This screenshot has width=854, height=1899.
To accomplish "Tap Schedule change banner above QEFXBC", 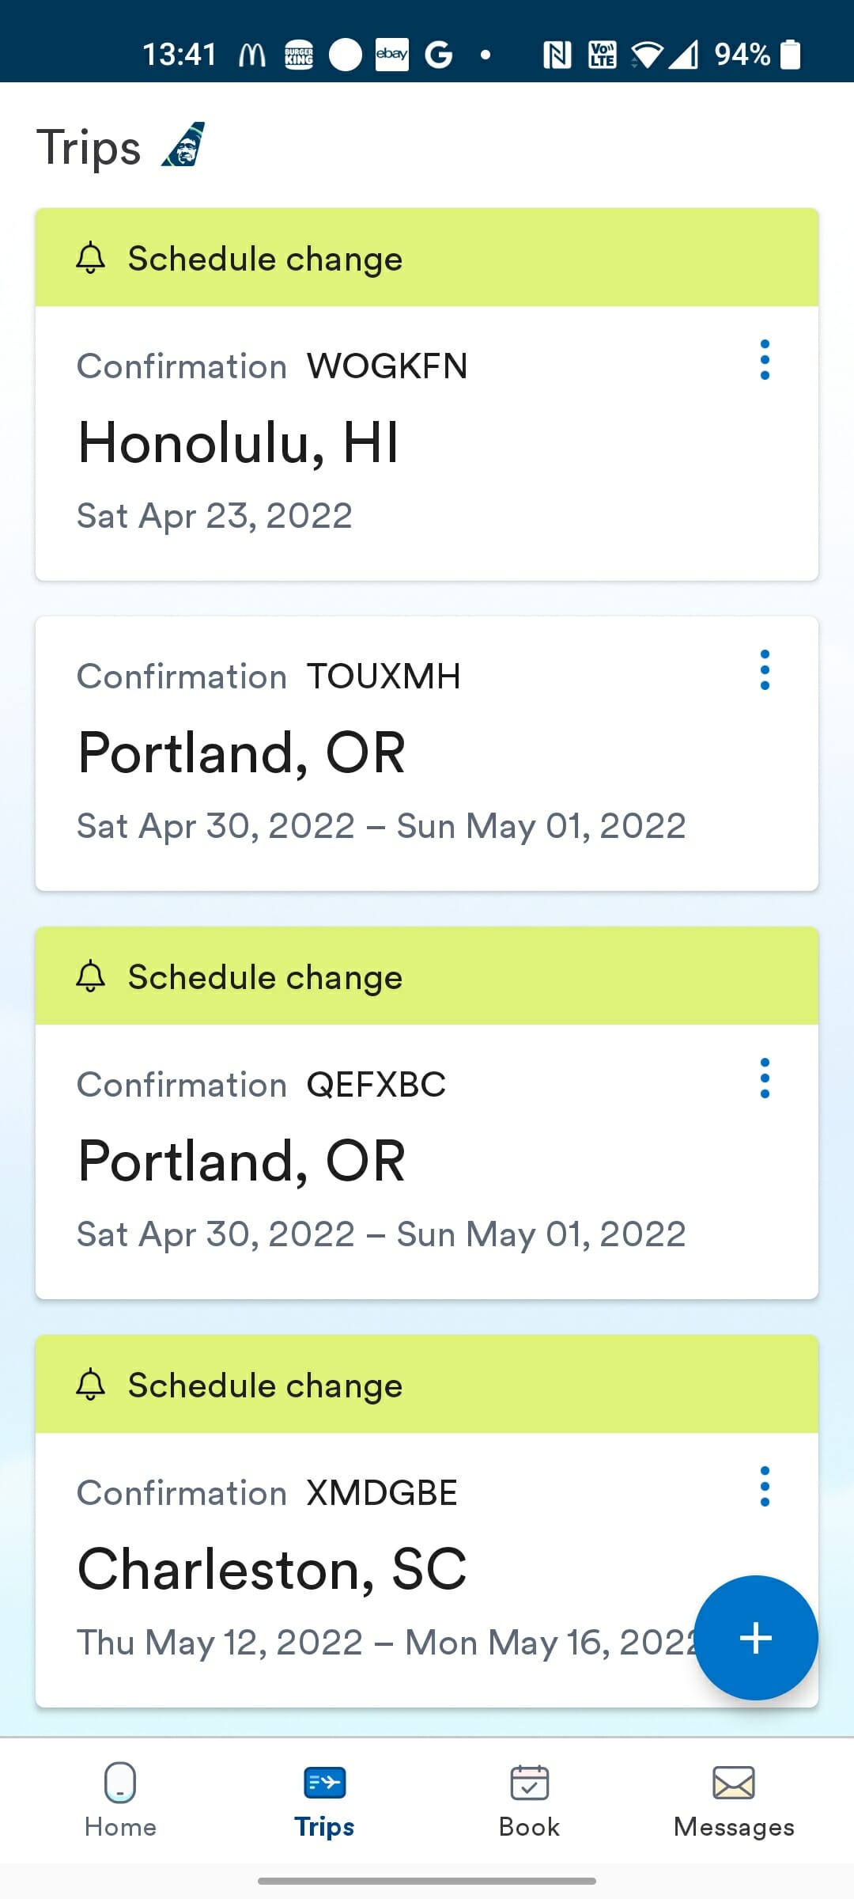I will [x=427, y=977].
